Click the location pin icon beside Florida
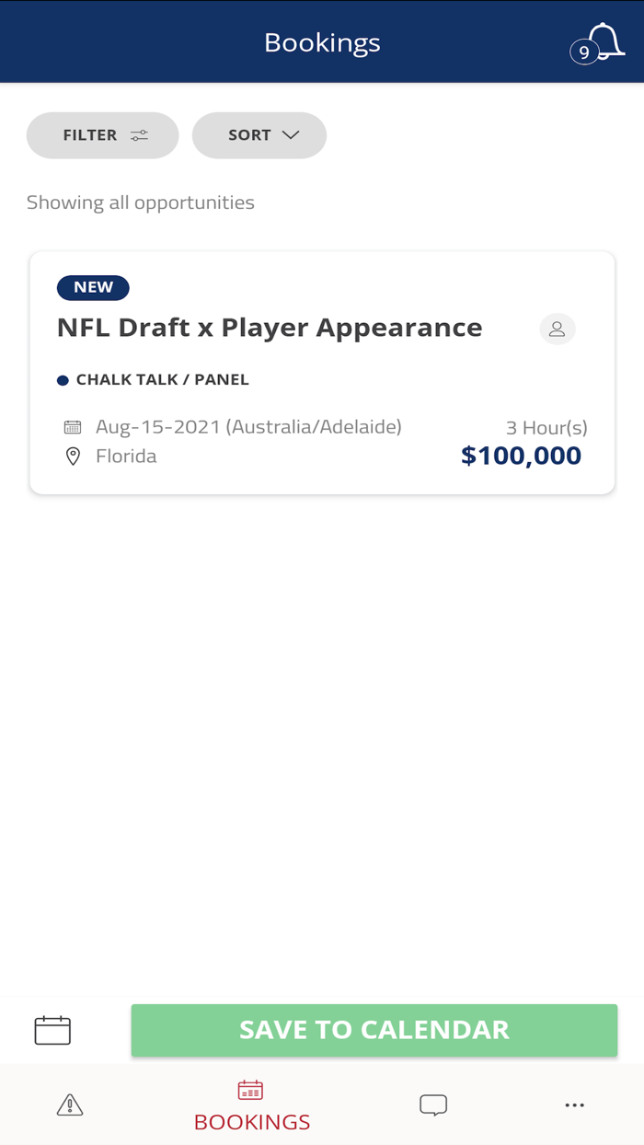Screen dimensions: 644x1145 coord(73,456)
